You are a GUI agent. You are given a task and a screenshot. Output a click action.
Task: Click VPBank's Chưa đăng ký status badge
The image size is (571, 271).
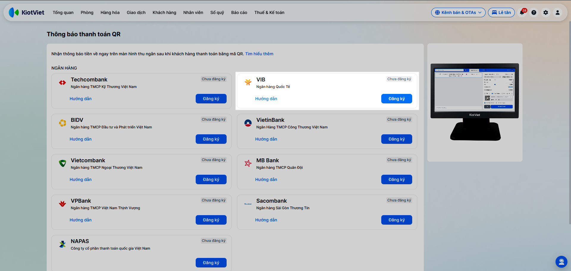pyautogui.click(x=214, y=200)
